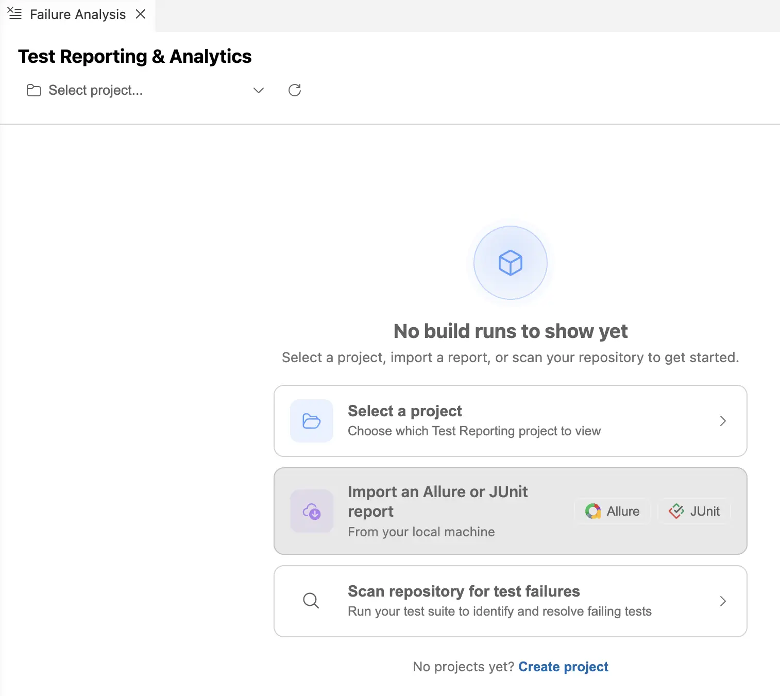This screenshot has width=780, height=696.
Task: Click the folder icon beside Select project
Action: pyautogui.click(x=34, y=91)
